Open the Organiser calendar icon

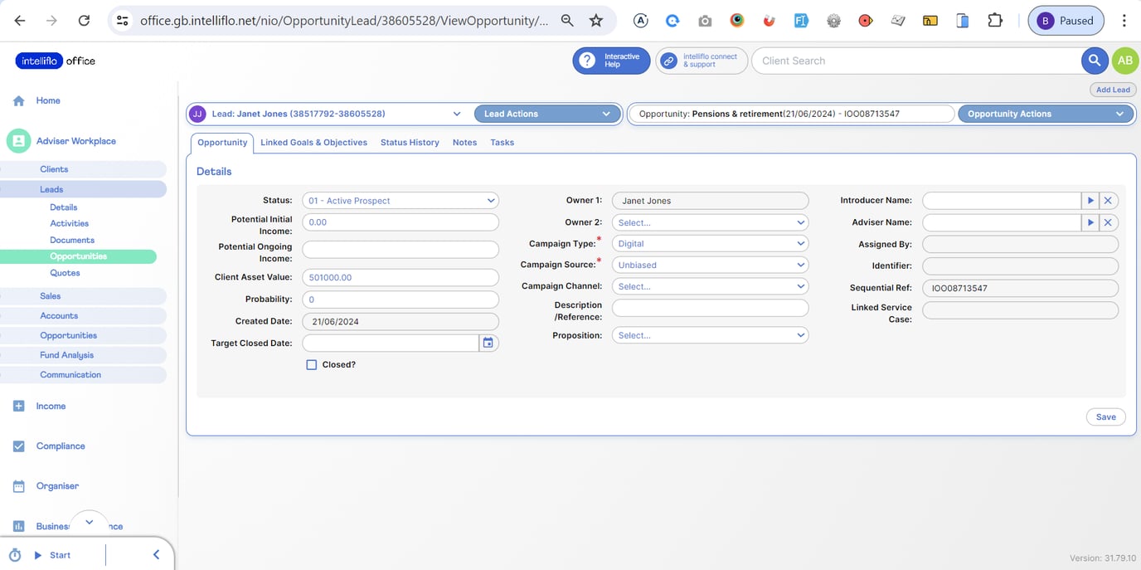tap(18, 485)
